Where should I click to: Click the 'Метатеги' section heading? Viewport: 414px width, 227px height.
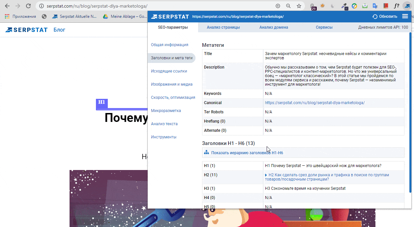tap(213, 45)
